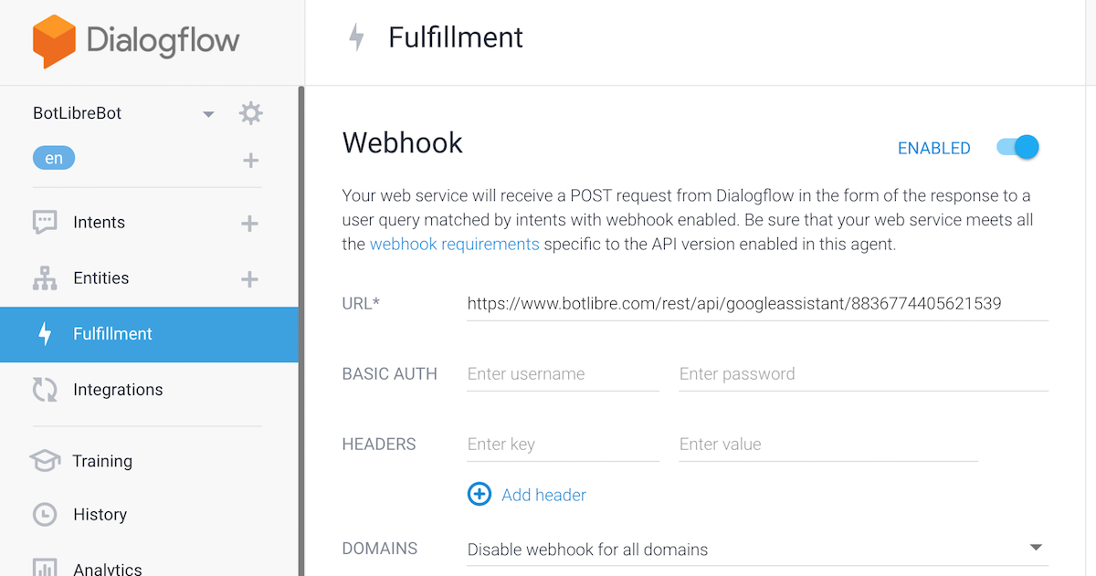Click the Add header plus circle icon
1096x576 pixels.
click(479, 495)
